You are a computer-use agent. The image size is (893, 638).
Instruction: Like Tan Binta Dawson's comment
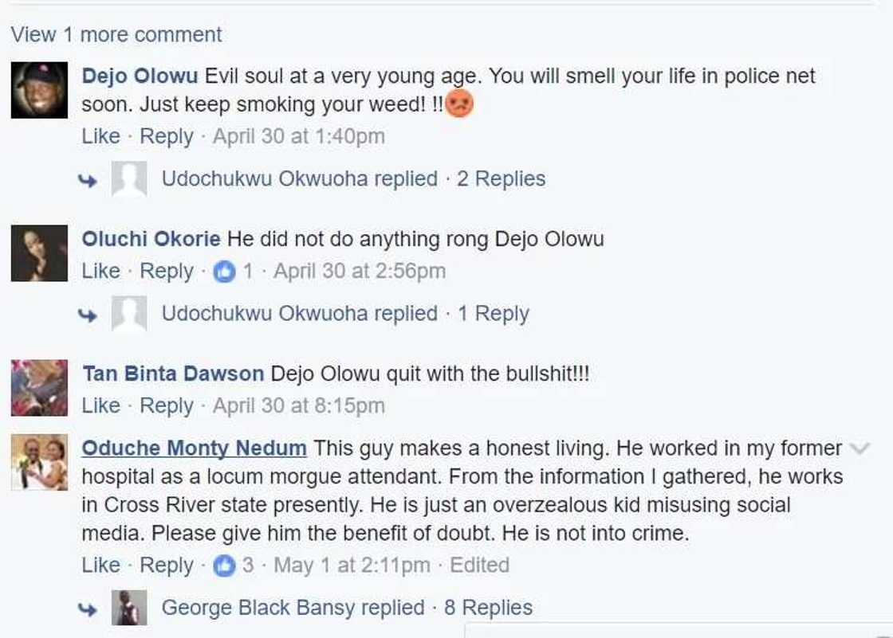tap(100, 406)
